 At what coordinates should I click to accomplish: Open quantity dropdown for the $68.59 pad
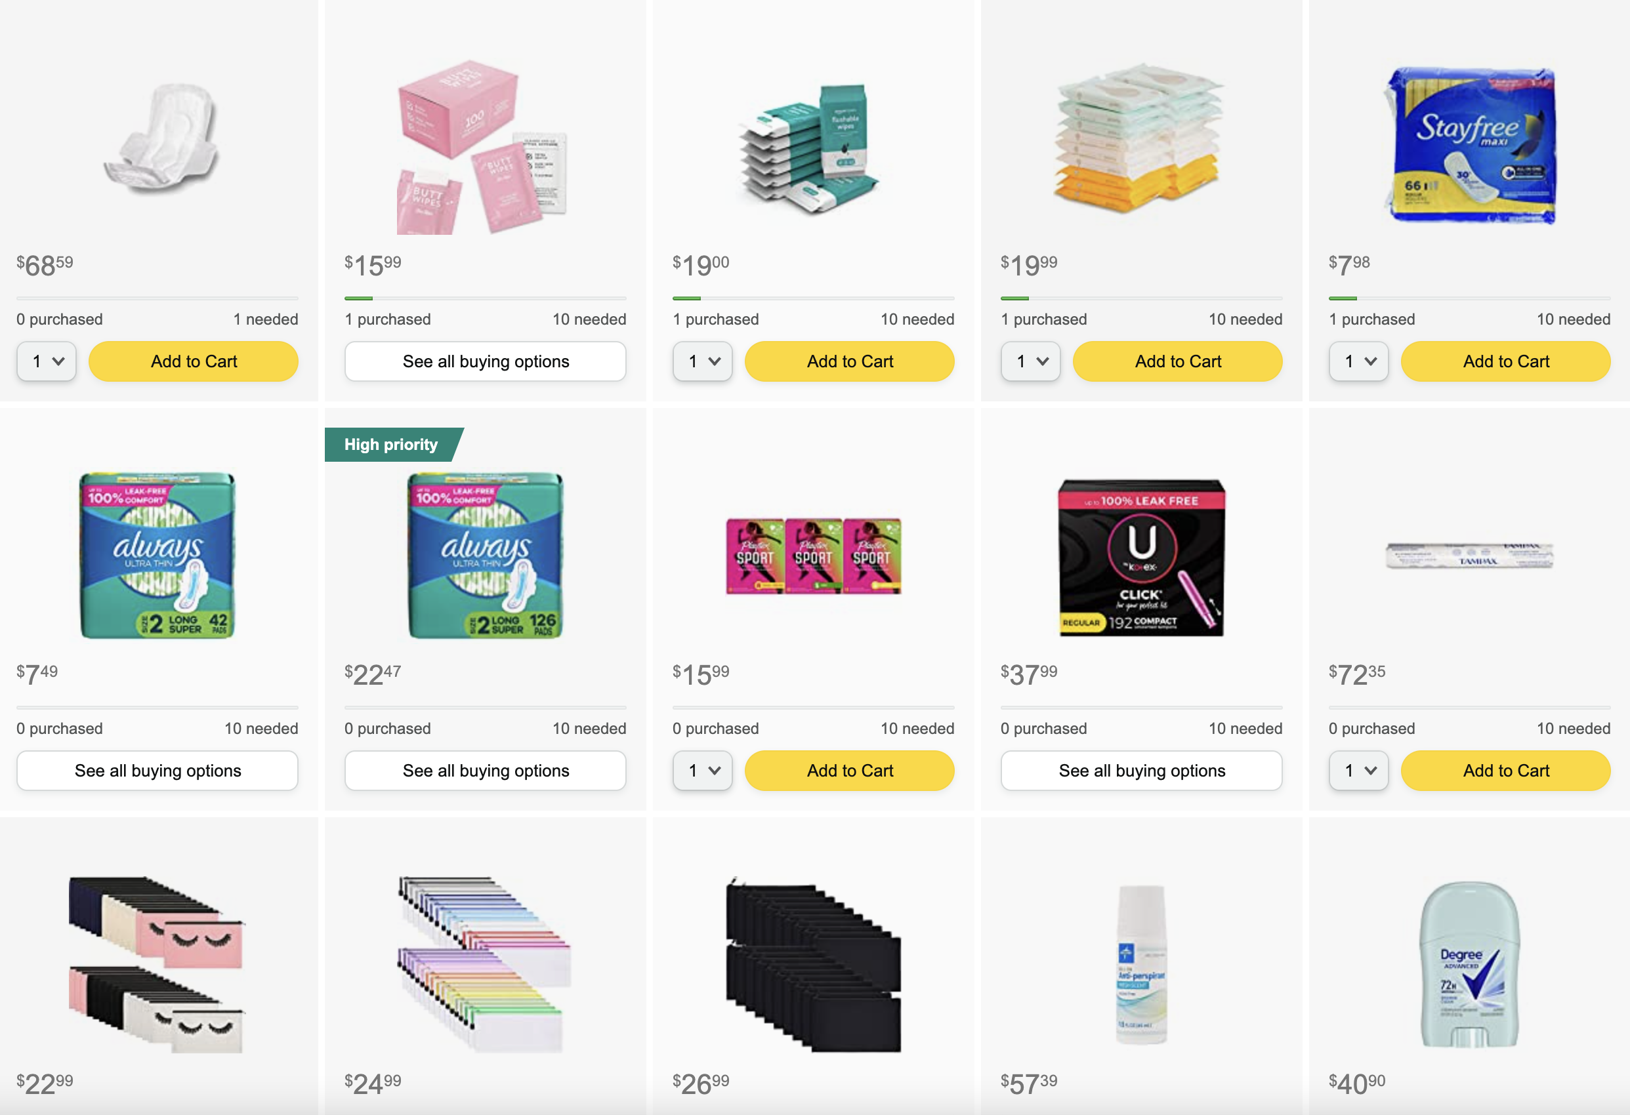pyautogui.click(x=47, y=361)
